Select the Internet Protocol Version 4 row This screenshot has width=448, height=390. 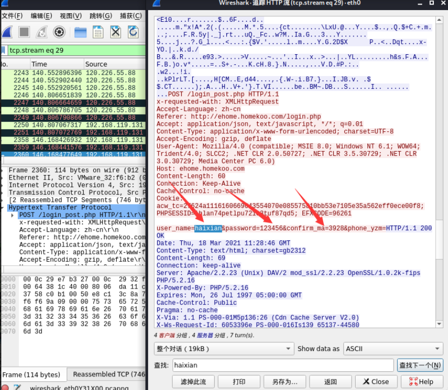click(74, 185)
